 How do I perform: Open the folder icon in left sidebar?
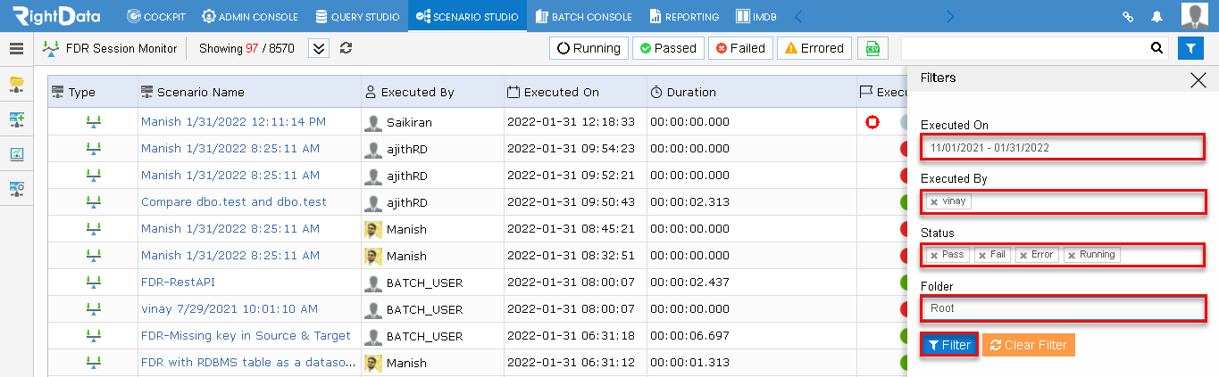click(x=16, y=84)
